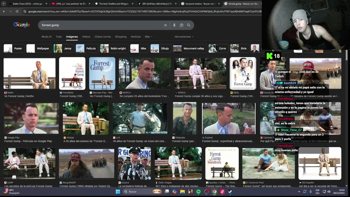Screen dimensions: 350x197
Task: Switch to the TikTok lmlFabry tab
Action: [157, 4]
